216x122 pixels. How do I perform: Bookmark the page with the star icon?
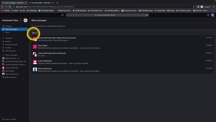coord(194,7)
